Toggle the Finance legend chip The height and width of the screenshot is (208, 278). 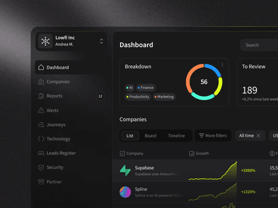tap(146, 88)
